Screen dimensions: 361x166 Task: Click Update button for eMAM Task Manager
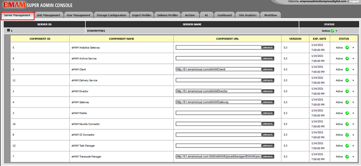point(268,146)
